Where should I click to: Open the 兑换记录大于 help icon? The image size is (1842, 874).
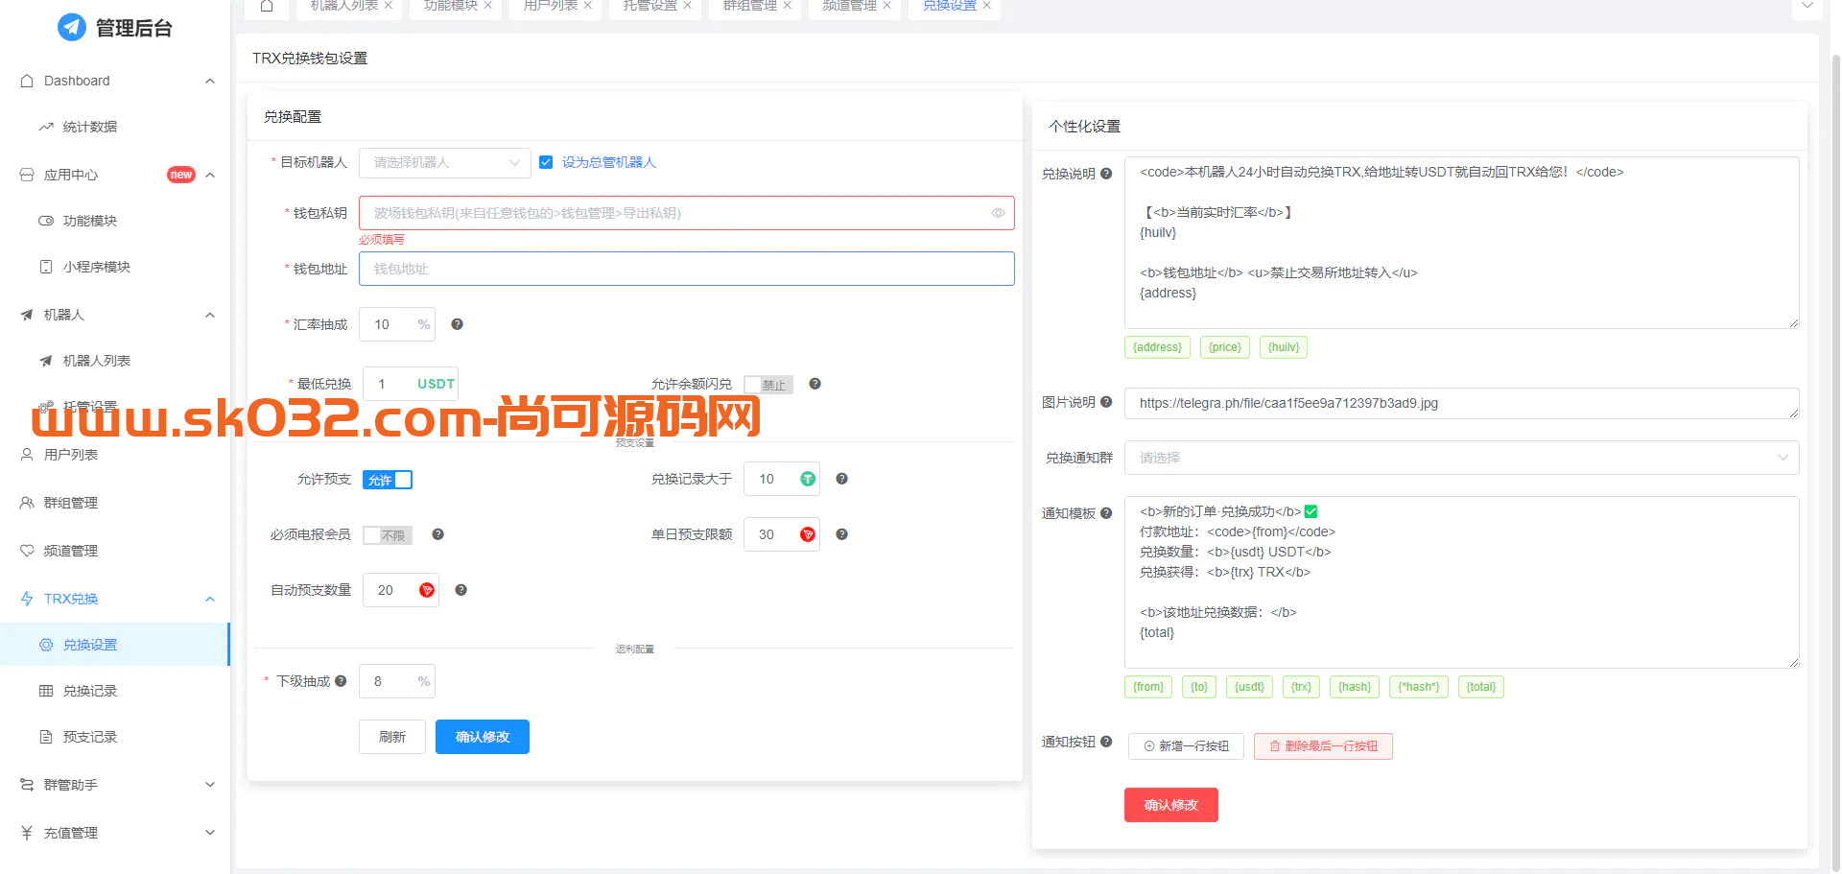(x=841, y=479)
